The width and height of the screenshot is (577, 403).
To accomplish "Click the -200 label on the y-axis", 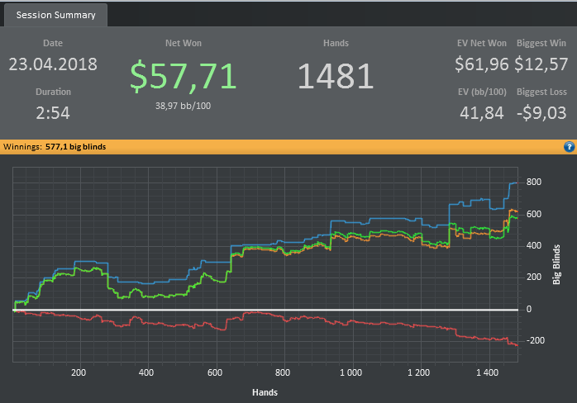I will point(536,340).
